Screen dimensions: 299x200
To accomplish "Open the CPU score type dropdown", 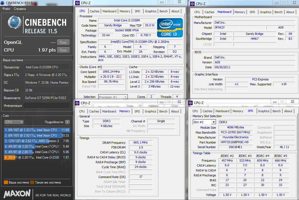I will [x=14, y=122].
